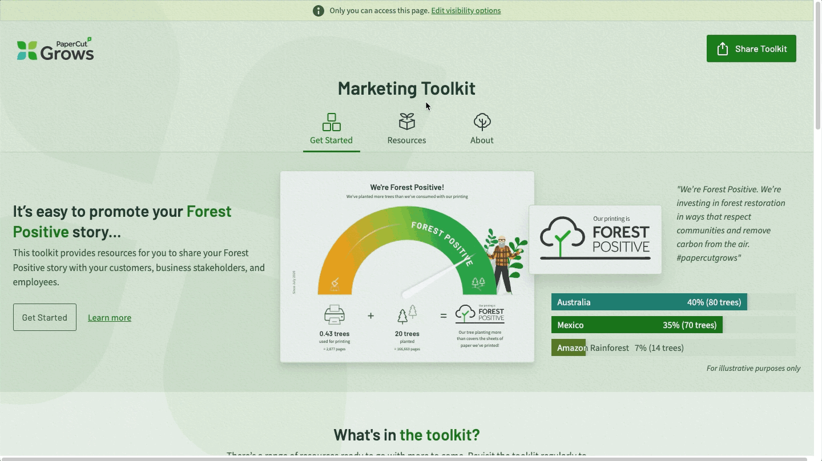Select the Get Started tab label

point(331,140)
